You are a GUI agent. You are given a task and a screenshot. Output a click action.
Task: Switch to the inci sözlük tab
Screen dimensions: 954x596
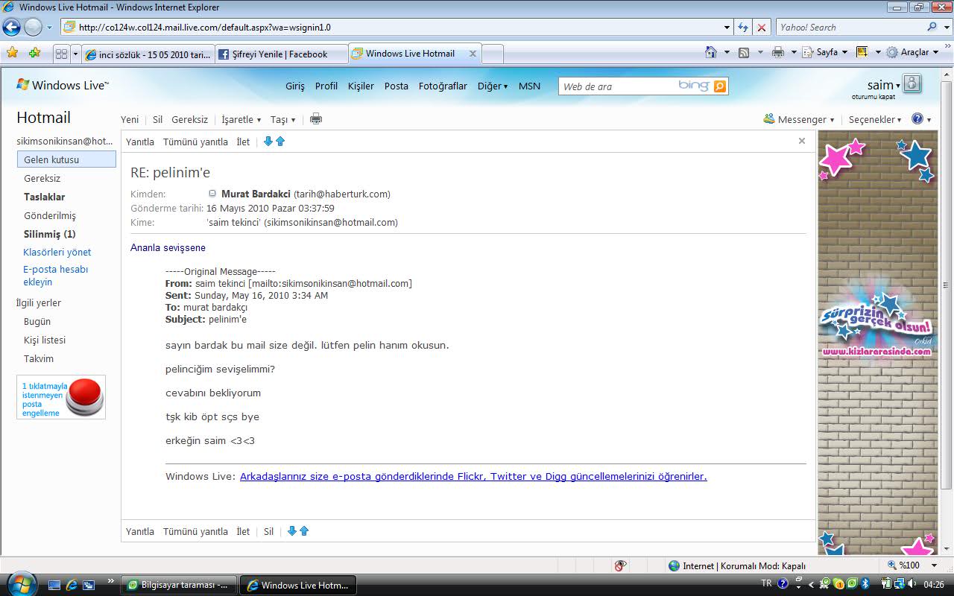pyautogui.click(x=148, y=54)
